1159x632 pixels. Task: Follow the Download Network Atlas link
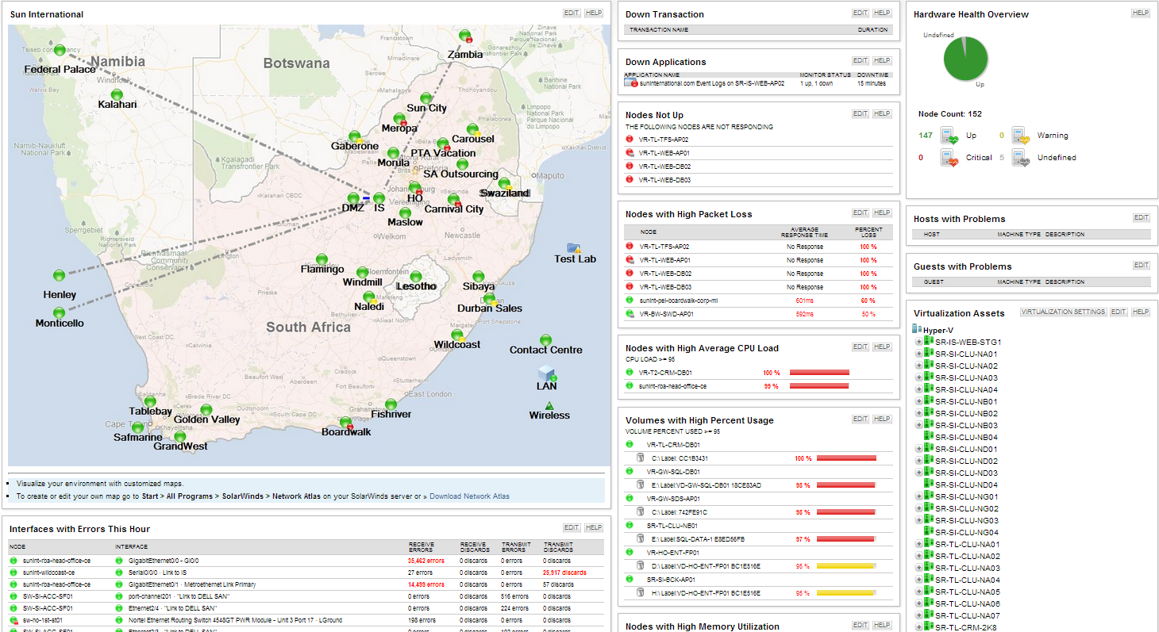(469, 496)
